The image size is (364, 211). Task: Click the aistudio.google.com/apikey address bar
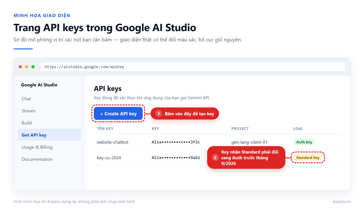coord(193,67)
